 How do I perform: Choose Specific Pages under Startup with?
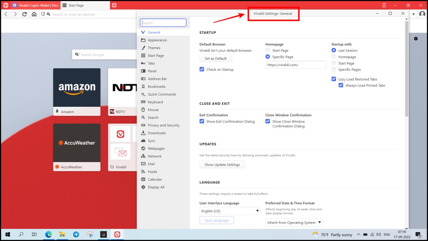click(x=334, y=69)
